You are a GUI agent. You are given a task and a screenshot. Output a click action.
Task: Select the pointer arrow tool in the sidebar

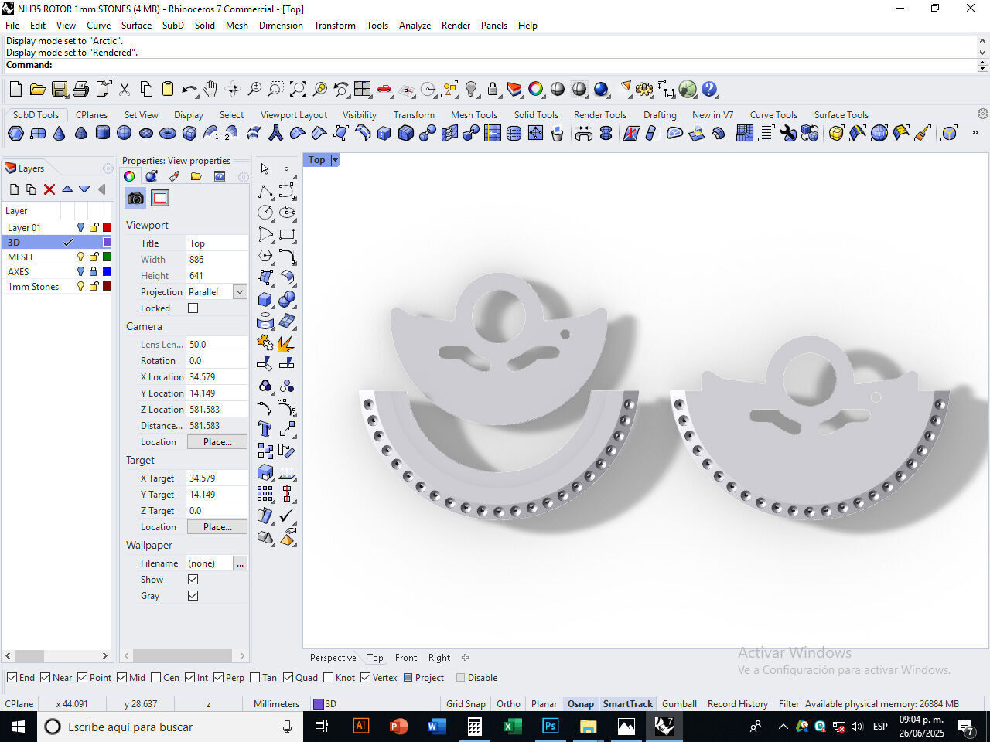pos(265,168)
